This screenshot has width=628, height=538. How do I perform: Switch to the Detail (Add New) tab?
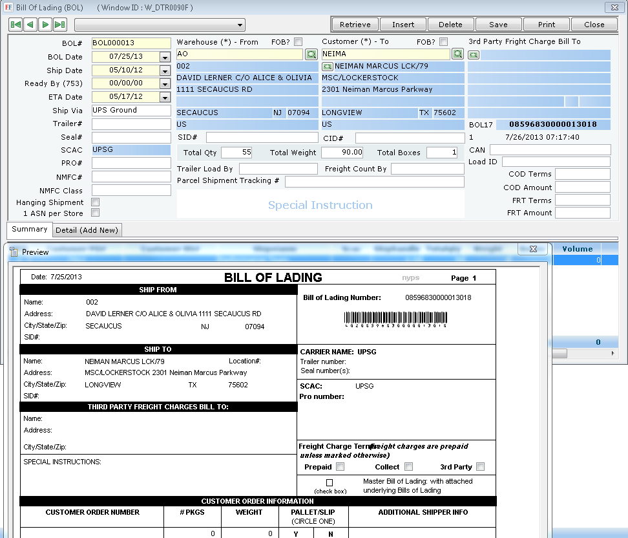tap(87, 230)
